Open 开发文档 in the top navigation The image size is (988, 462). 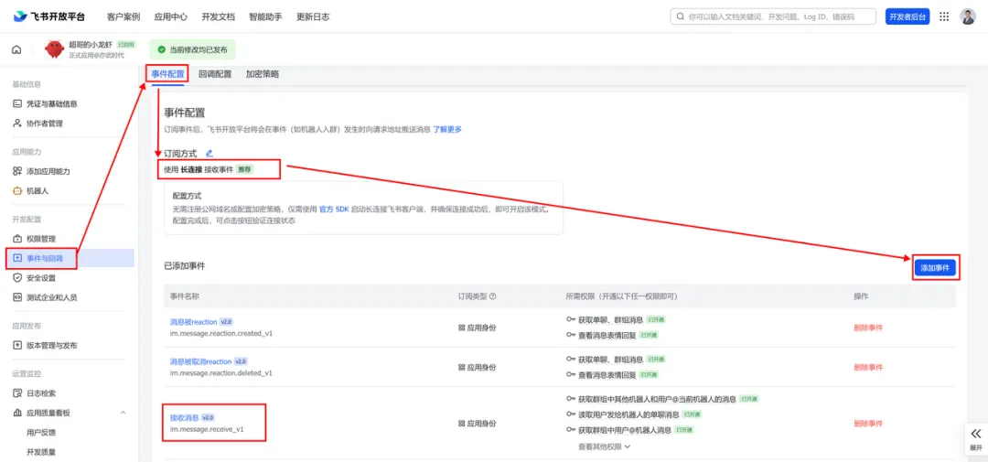coord(218,17)
